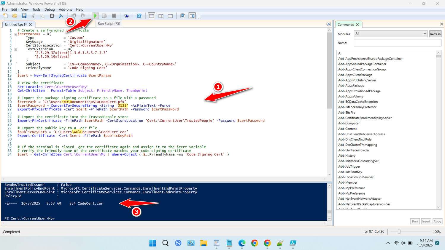This screenshot has height=250, width=445.
Task: Open the Debug menu
Action: click(50, 9)
